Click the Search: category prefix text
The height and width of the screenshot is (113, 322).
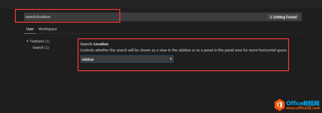(86, 44)
